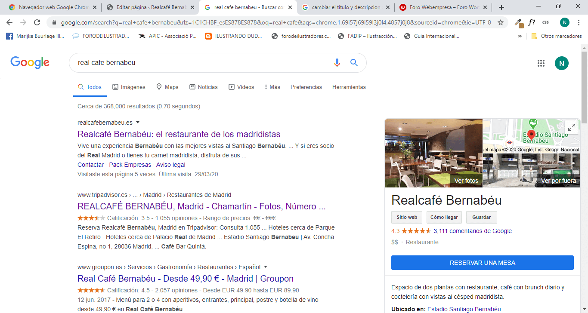Open the ILUSTRANDO DUD... Blogger bookmark

[234, 36]
